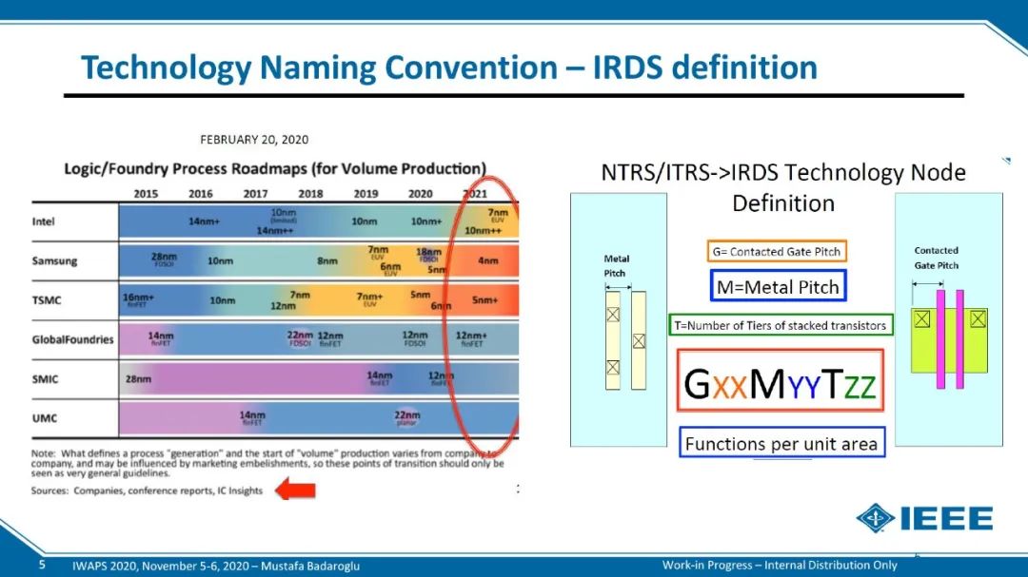Click TSMC's '5nm+' entry
Screen dimensions: 1028x577
[x=484, y=300]
